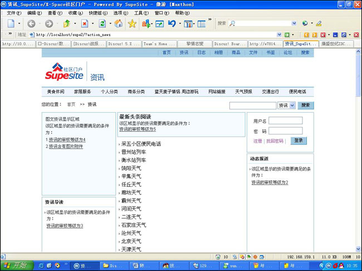Open the 文件(F) menu
Image resolution: width=362 pixels, height=271 pixels.
coord(14,13)
